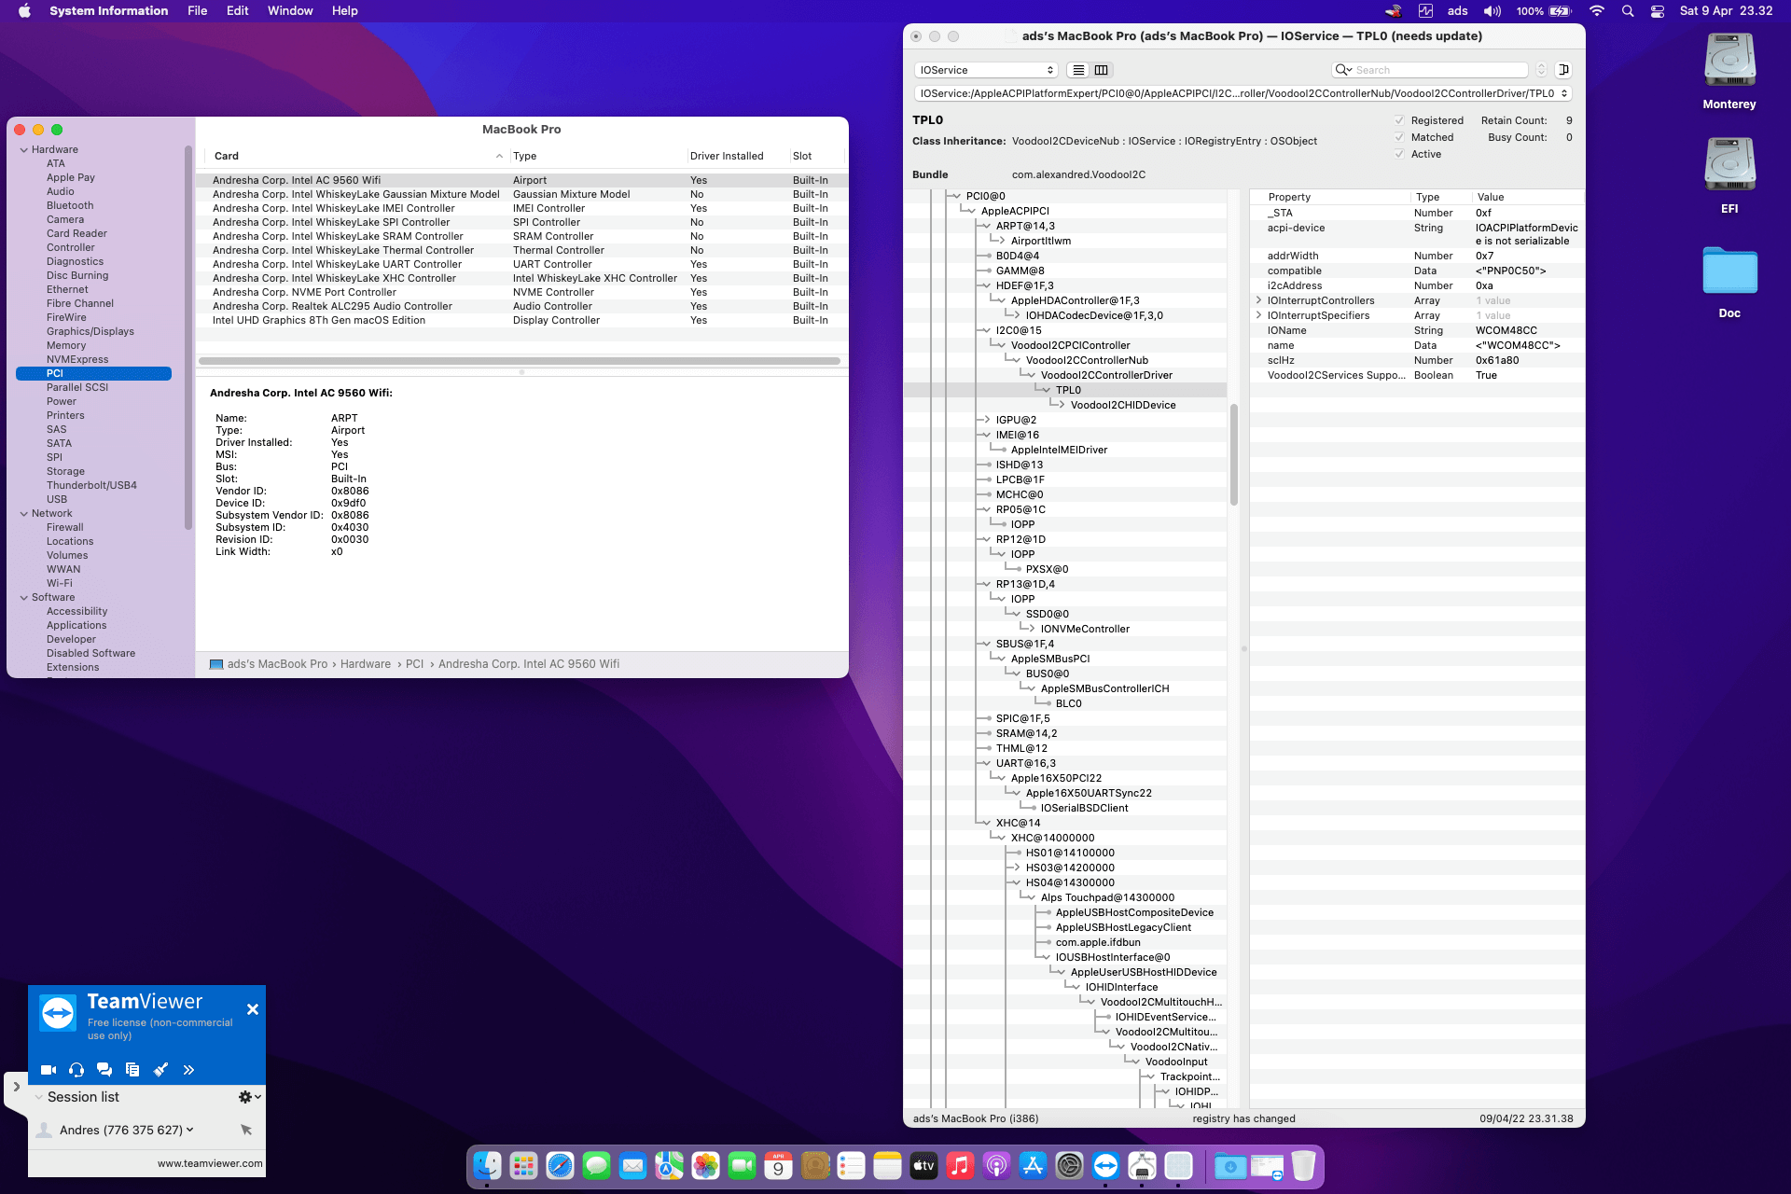Visit the www.teamviewer.com link

(210, 1163)
